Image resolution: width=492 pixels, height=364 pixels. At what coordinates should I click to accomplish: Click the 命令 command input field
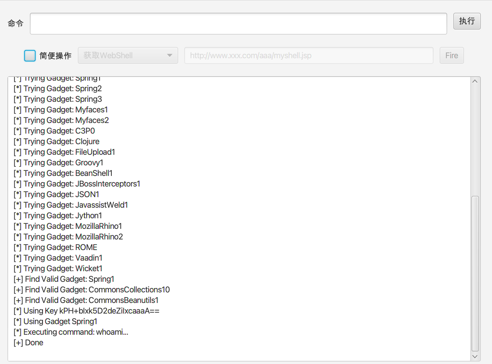[238, 24]
